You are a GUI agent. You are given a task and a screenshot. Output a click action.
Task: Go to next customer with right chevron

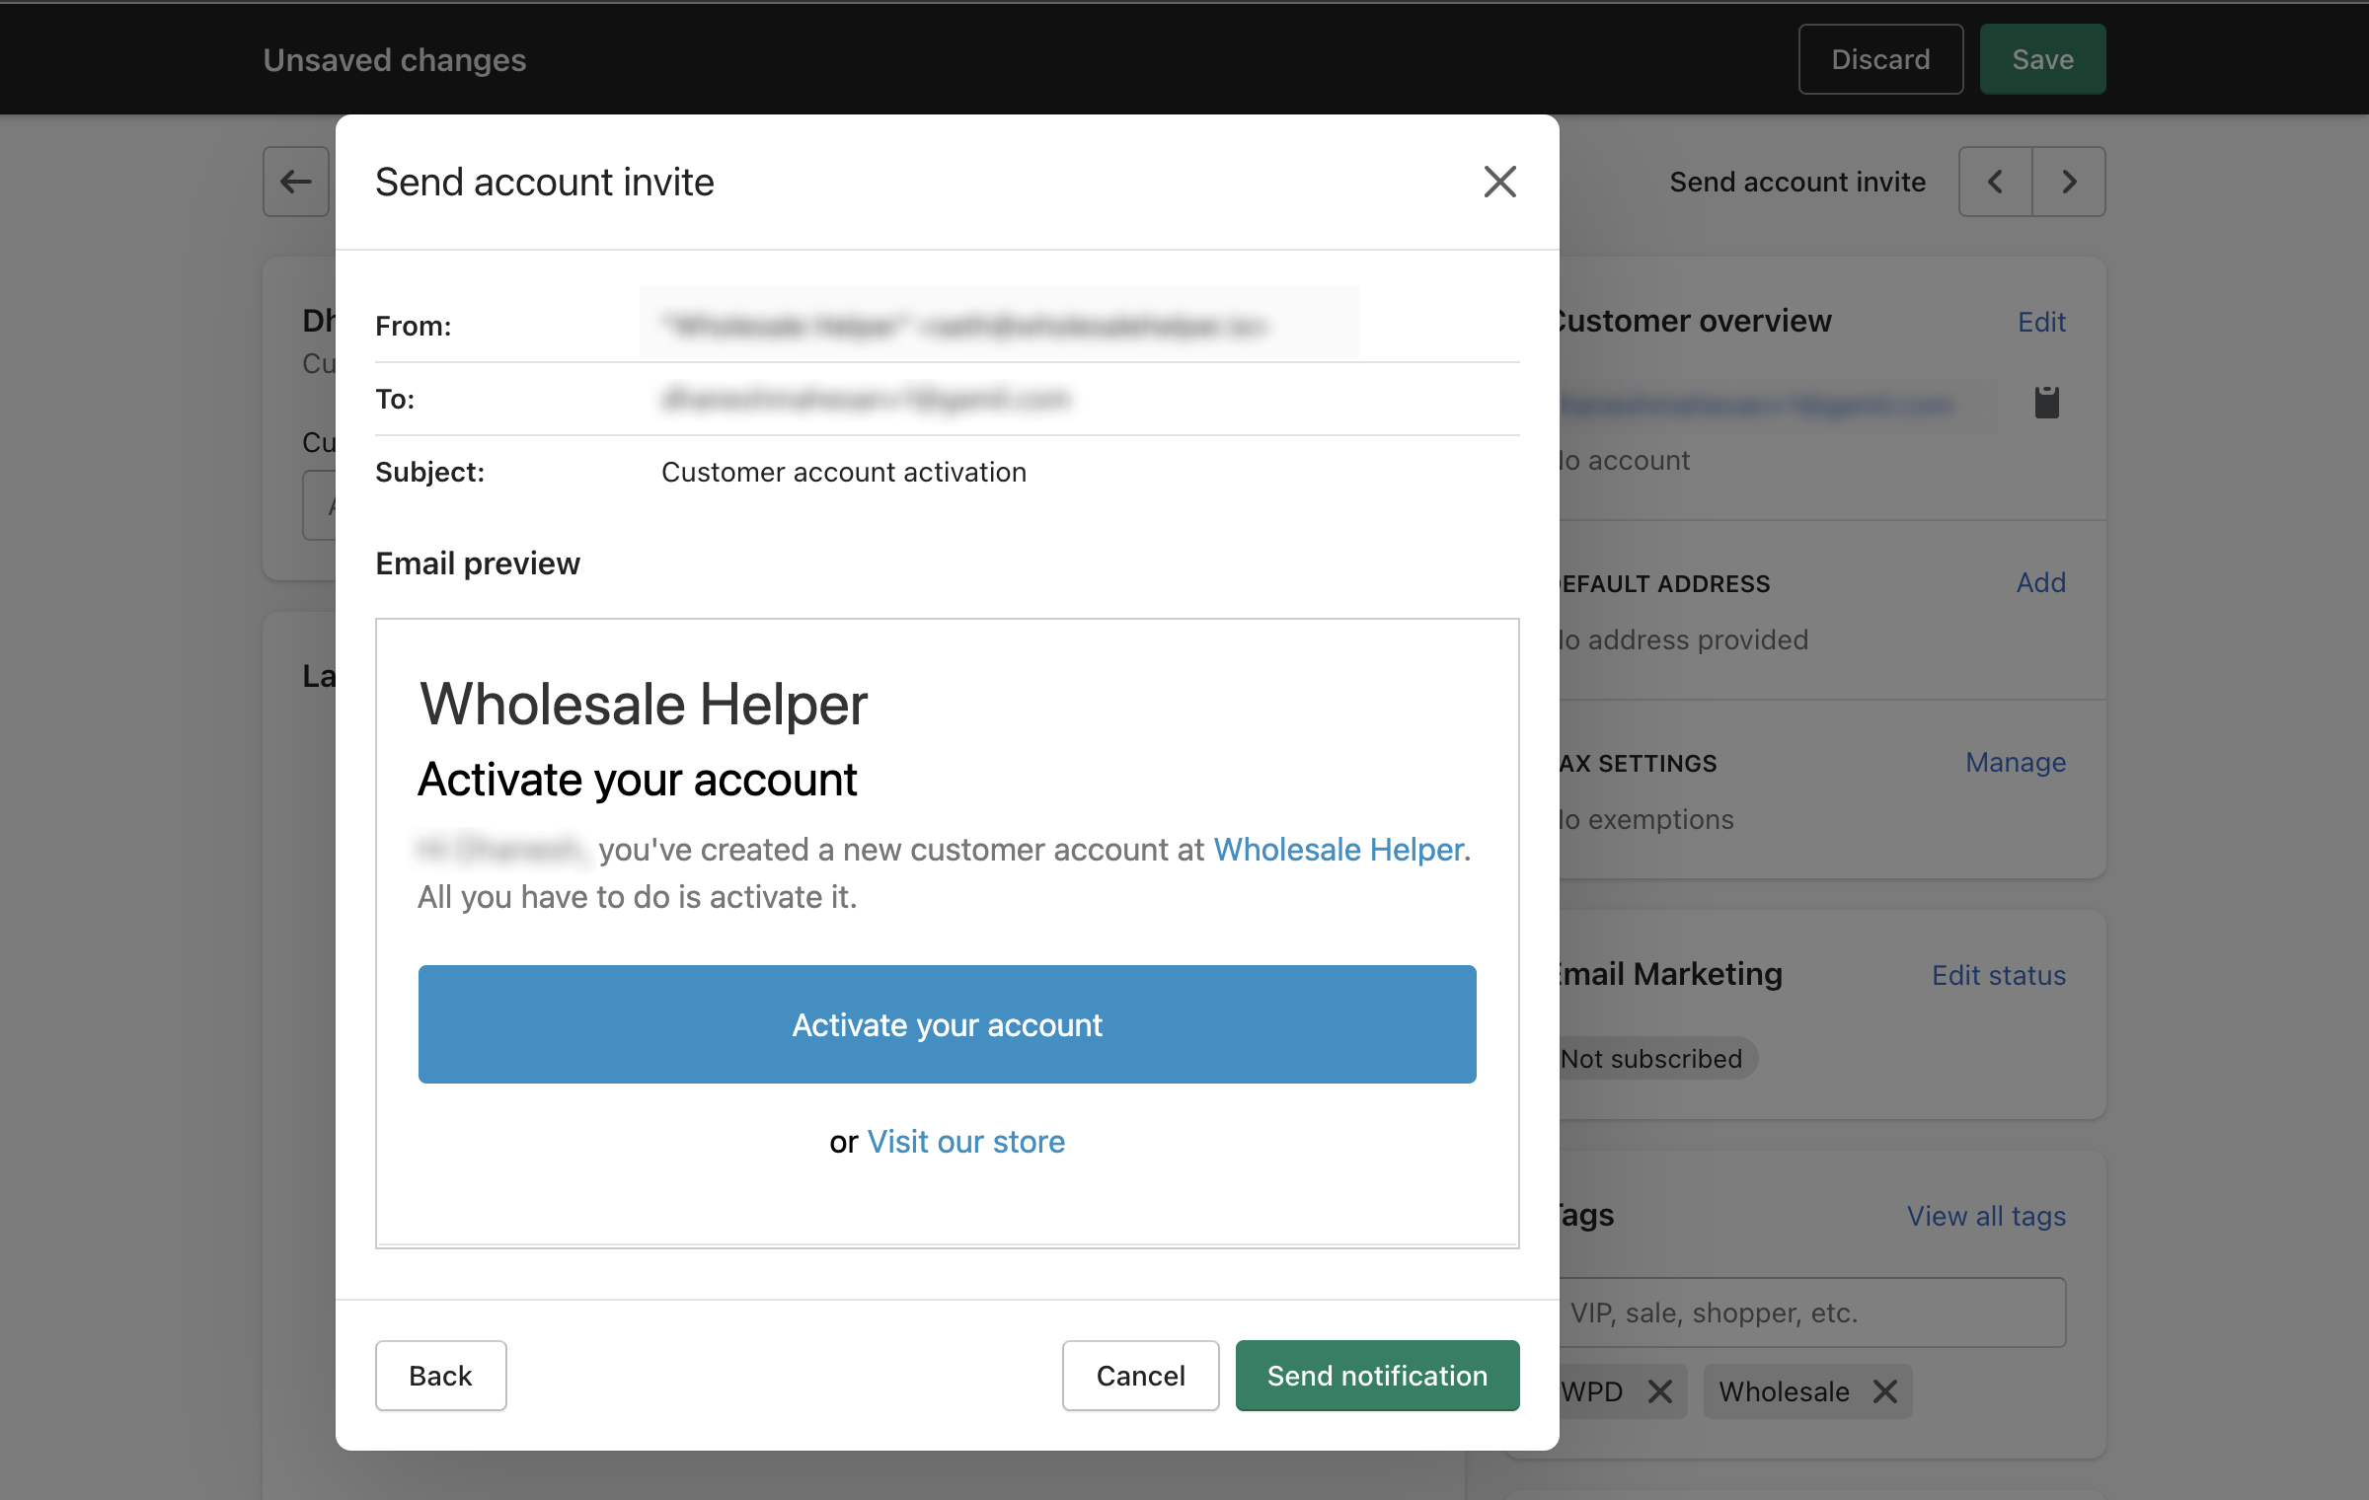coord(2069,182)
